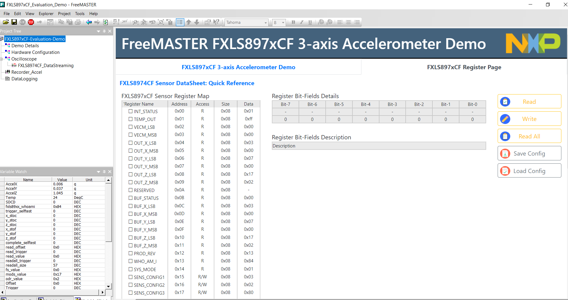Select Recorder_Accel in project tree

[x=27, y=72]
